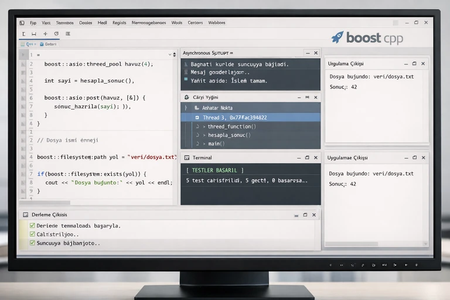This screenshot has height=300, width=450.
Task: Expand the threed_function() stack frame
Action: [x=204, y=127]
